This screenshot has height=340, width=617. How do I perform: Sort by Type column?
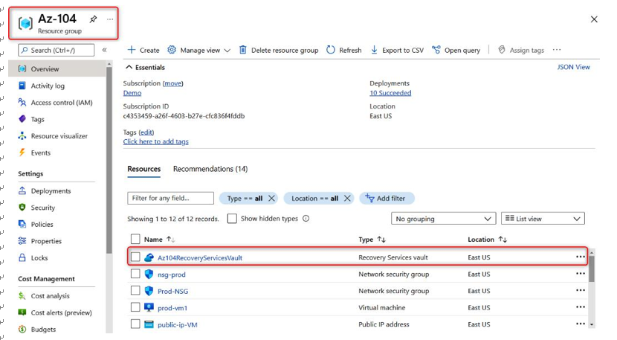pos(372,239)
